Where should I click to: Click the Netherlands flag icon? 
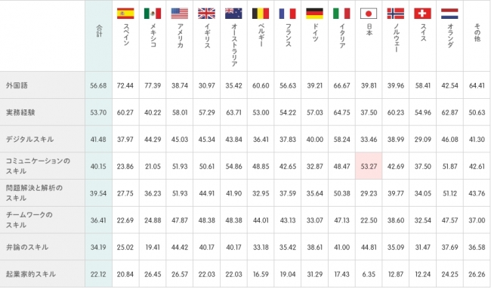[449, 14]
